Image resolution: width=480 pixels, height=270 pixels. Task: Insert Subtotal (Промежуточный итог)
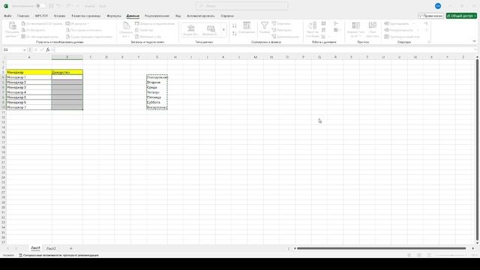402,37
